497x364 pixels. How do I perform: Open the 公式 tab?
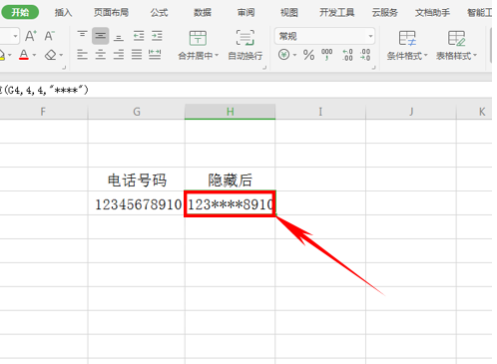click(x=159, y=13)
